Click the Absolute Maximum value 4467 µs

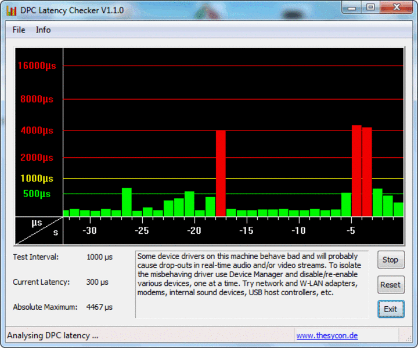click(x=99, y=307)
